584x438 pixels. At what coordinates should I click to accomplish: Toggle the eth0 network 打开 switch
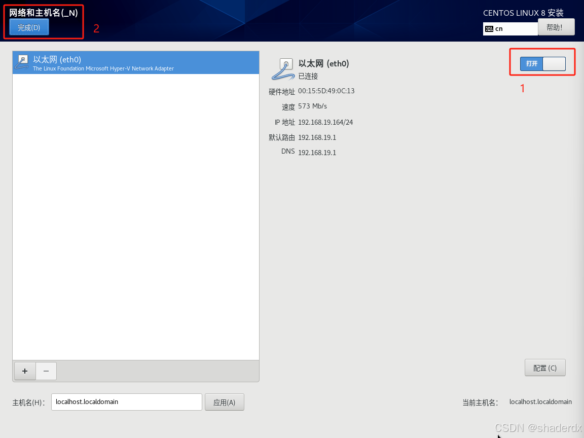542,64
